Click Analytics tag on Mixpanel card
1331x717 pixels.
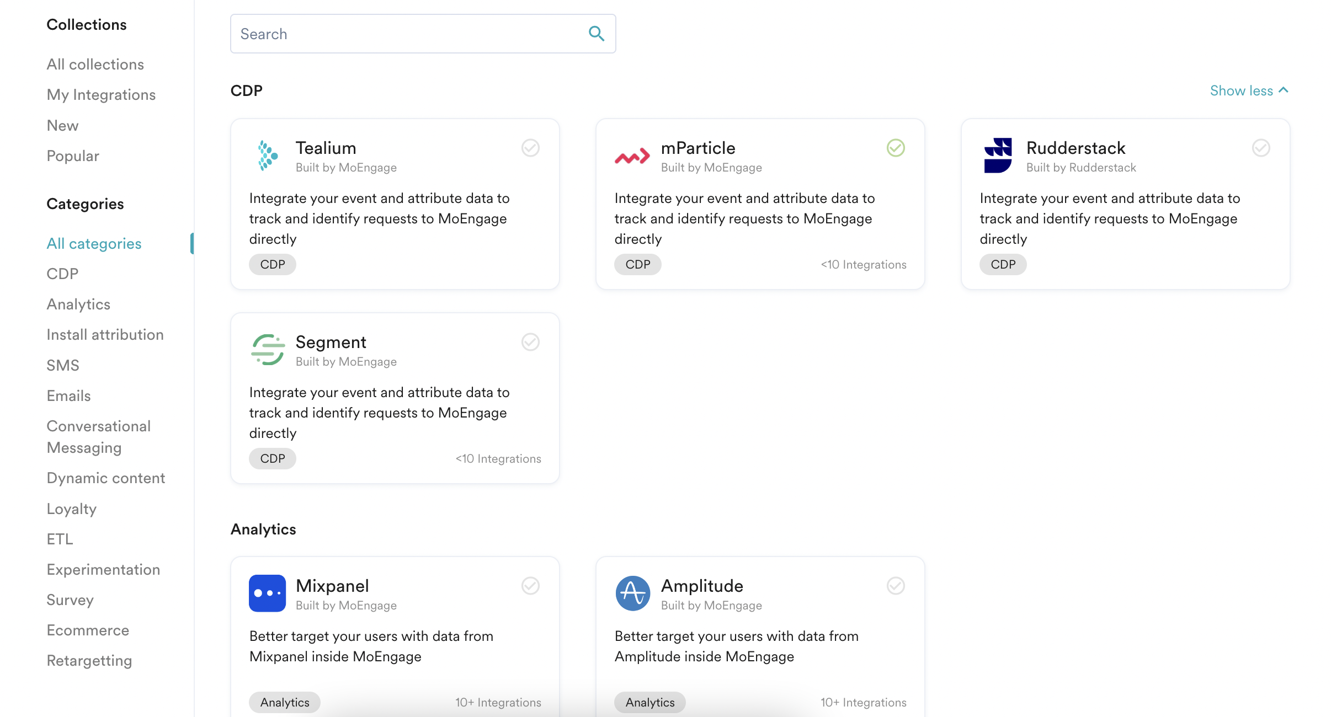coord(285,702)
